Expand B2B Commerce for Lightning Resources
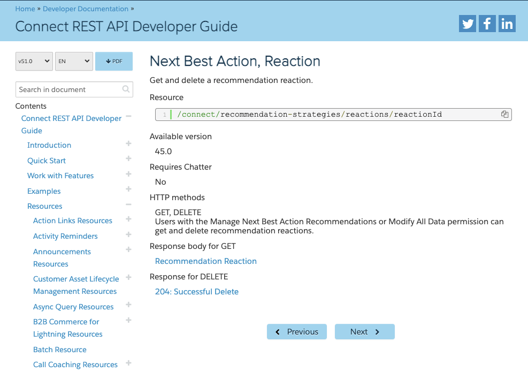This screenshot has height=372, width=528. coord(128,320)
